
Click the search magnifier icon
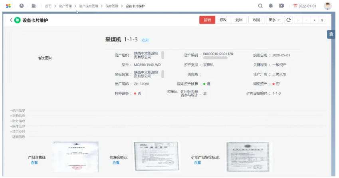tap(260, 6)
